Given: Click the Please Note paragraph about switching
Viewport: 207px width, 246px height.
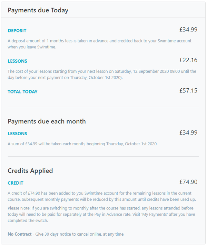Looking at the screenshot, I should [101, 214].
